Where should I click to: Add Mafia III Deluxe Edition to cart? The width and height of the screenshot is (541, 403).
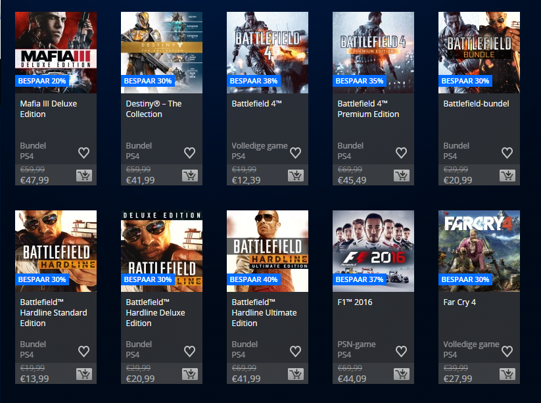pos(83,176)
